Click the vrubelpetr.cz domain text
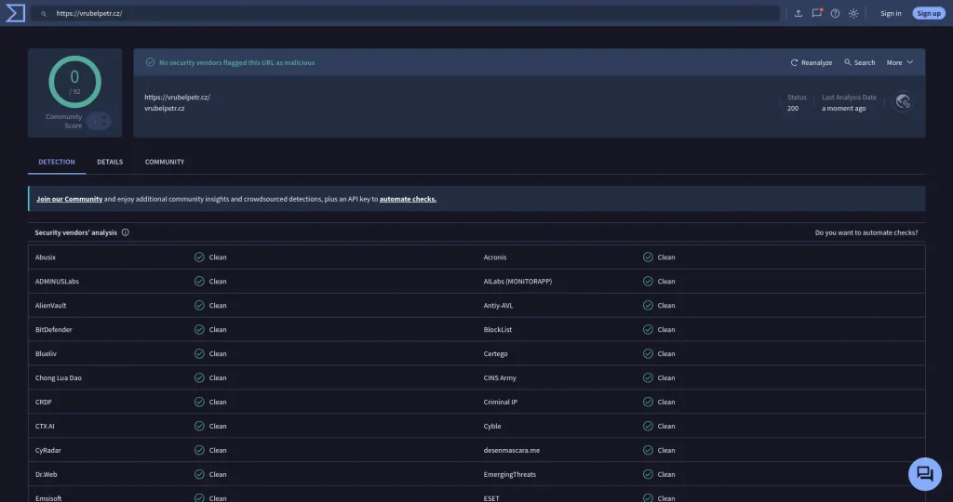Viewport: 953px width, 502px height. tap(164, 108)
